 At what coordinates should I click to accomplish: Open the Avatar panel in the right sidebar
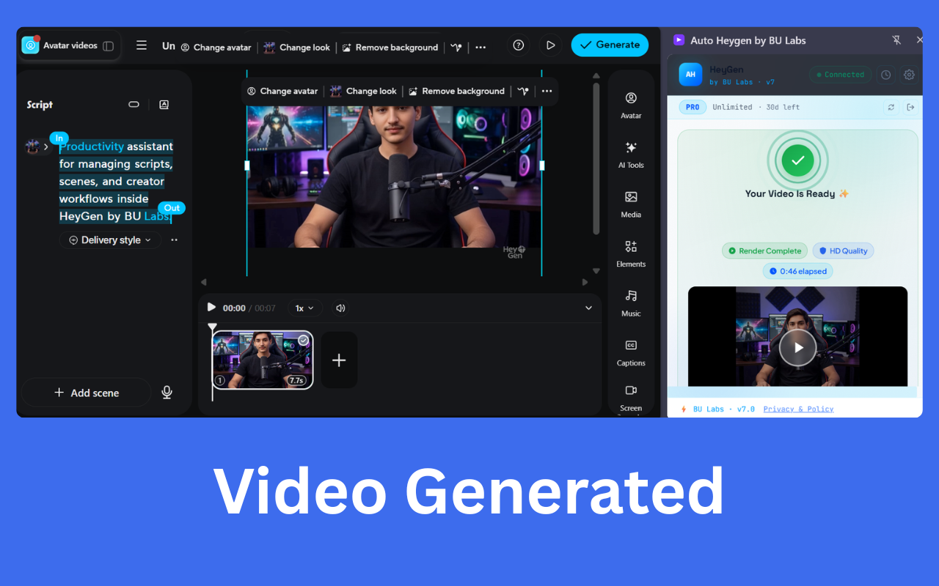tap(631, 105)
